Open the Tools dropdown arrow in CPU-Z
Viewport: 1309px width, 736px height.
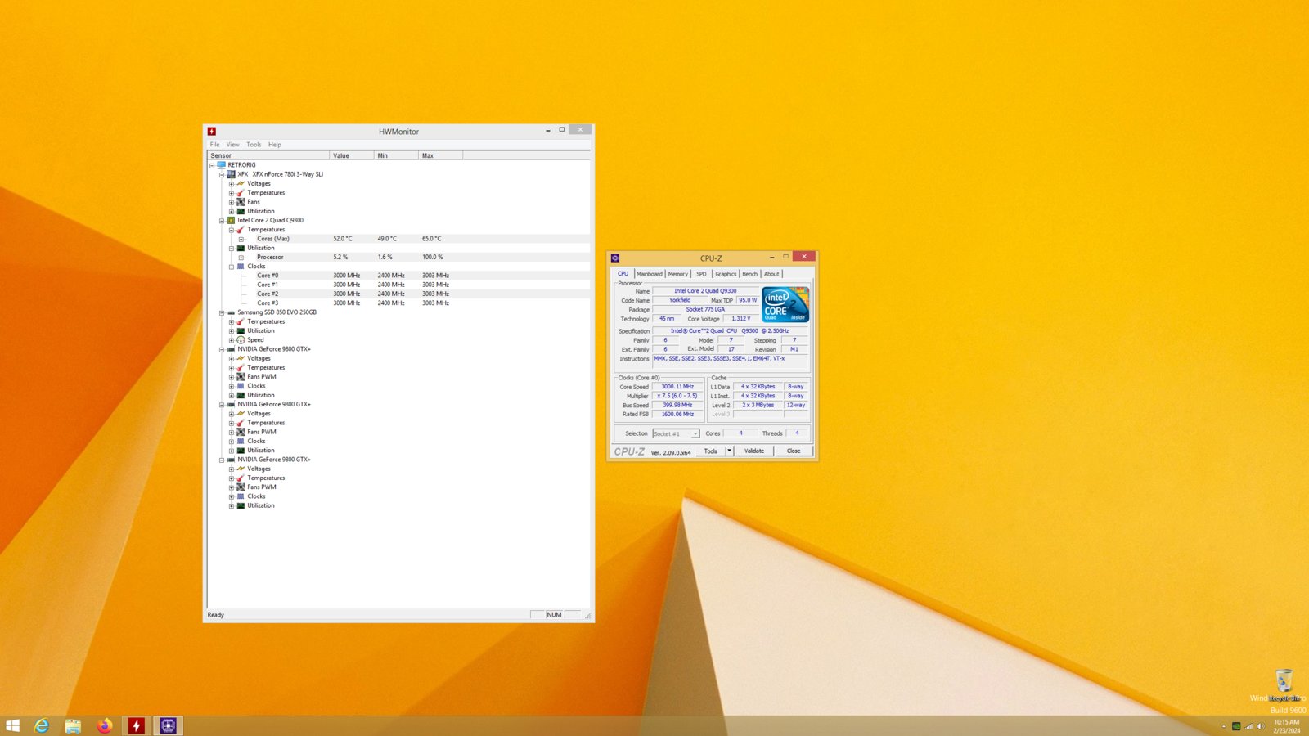click(x=729, y=451)
